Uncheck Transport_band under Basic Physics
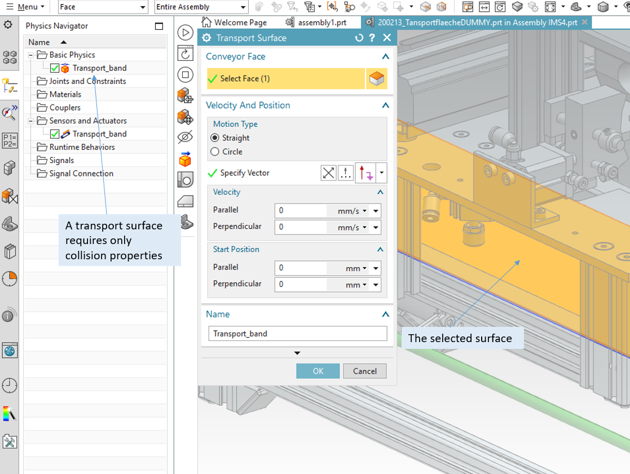This screenshot has width=630, height=474. [x=55, y=68]
